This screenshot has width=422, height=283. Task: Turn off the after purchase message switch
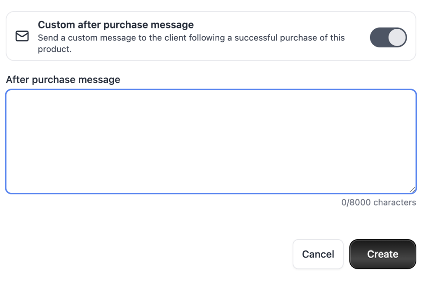[x=388, y=37]
